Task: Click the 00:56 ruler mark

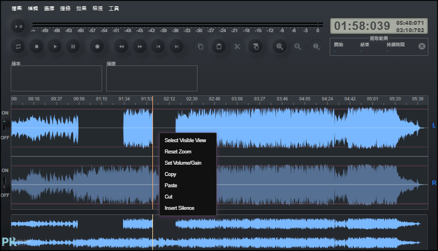Action: pyautogui.click(x=79, y=99)
